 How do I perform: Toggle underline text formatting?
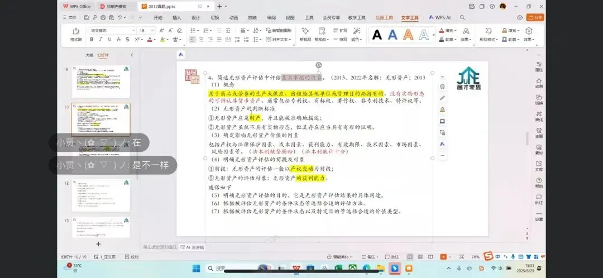[109, 39]
